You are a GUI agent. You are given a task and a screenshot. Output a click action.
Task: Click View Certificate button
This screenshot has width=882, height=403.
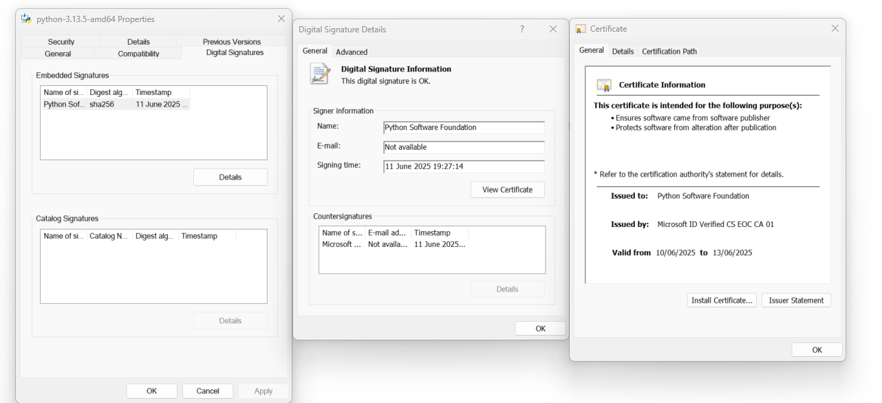pyautogui.click(x=508, y=190)
